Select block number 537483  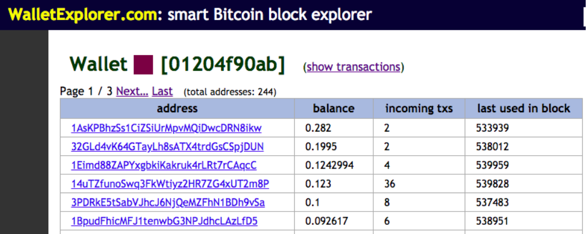(492, 202)
